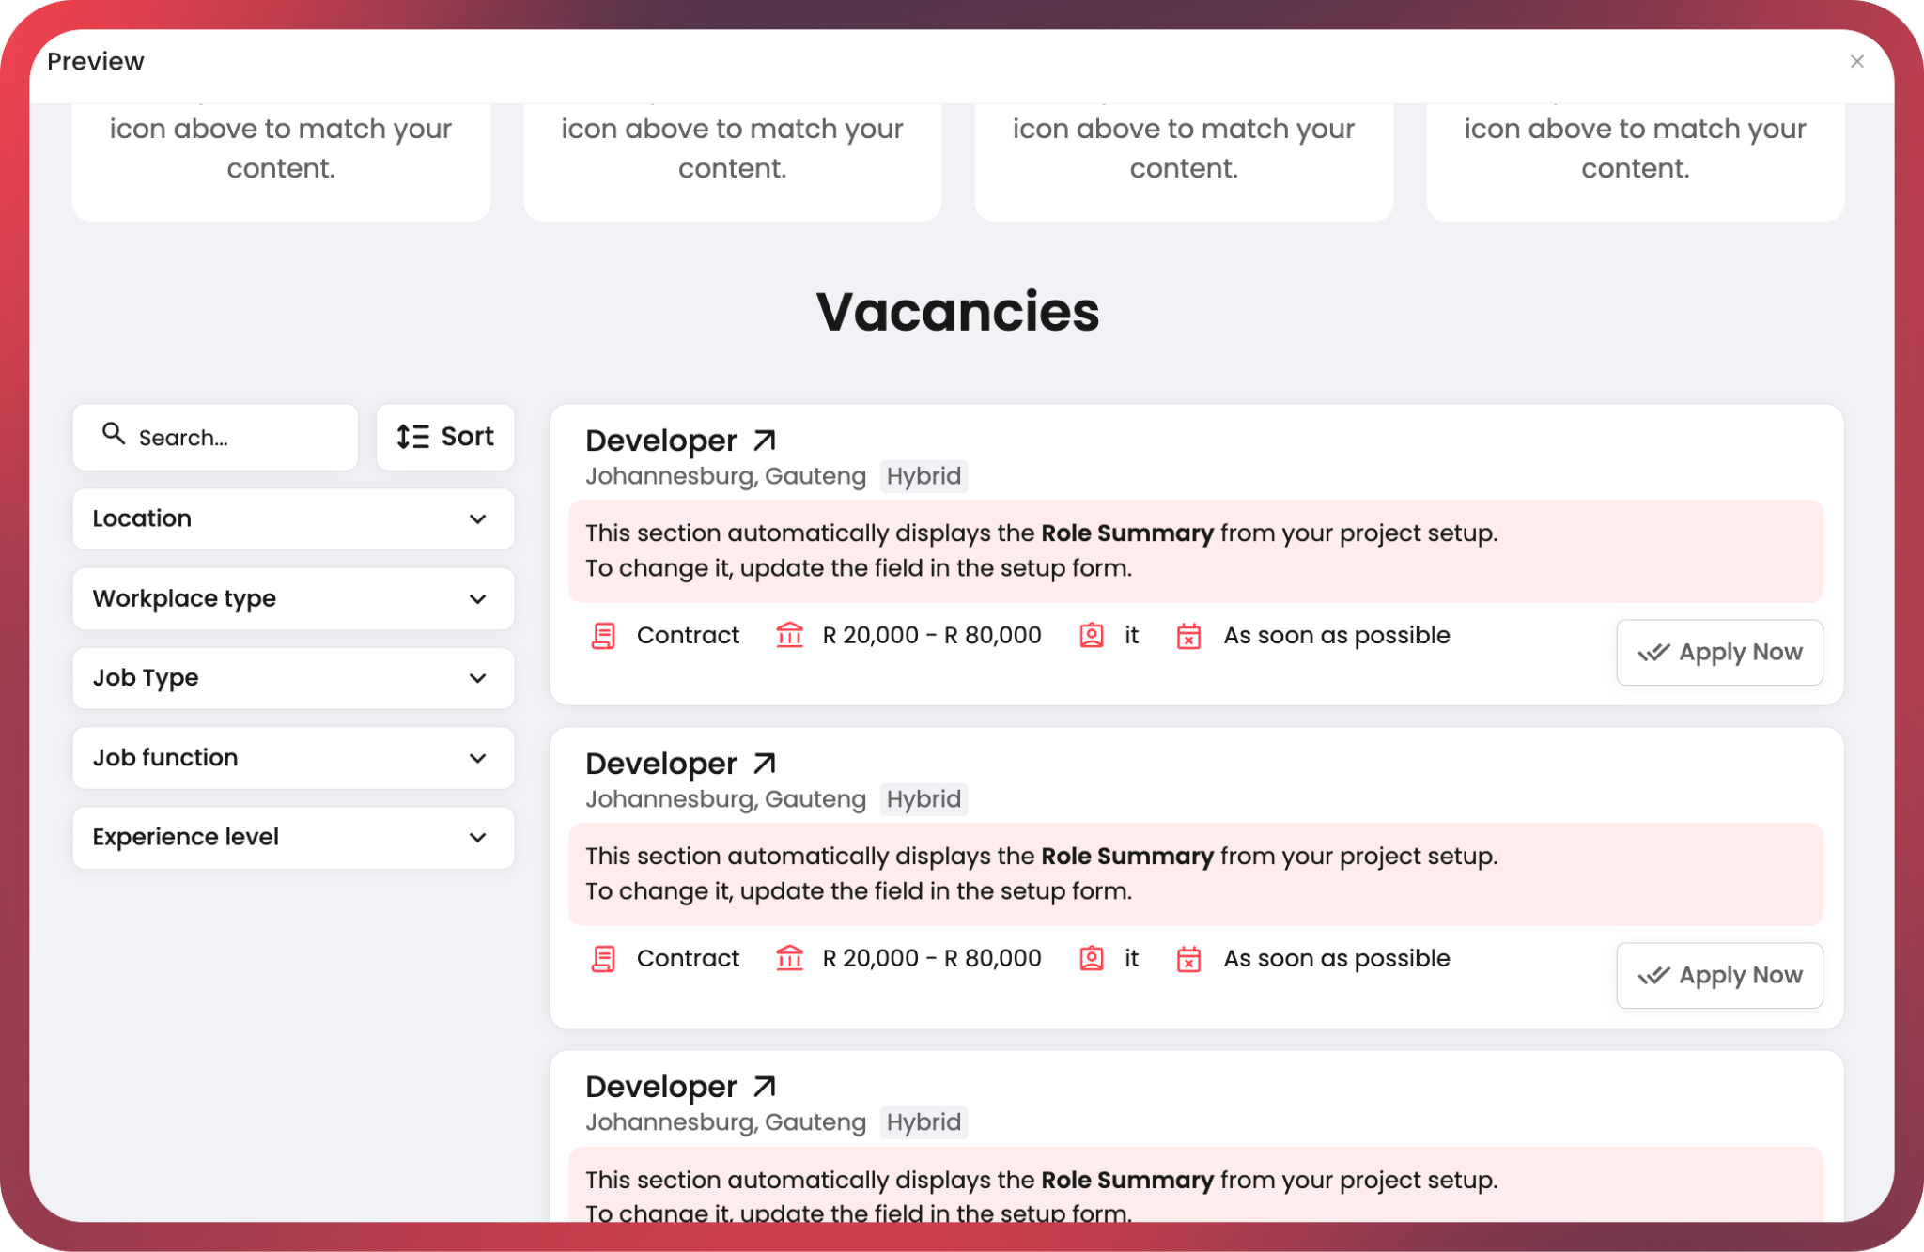1924x1252 pixels.
Task: Expand the Location filter dropdown
Action: tap(293, 518)
